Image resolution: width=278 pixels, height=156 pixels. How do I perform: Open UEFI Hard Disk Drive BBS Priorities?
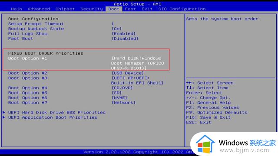57,113
